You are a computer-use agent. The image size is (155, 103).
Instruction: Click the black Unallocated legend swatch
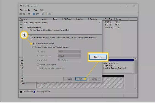tap(21, 92)
